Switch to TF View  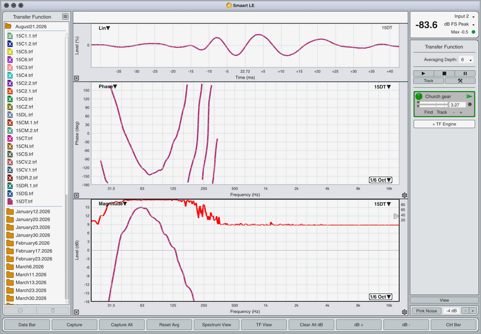pyautogui.click(x=264, y=325)
